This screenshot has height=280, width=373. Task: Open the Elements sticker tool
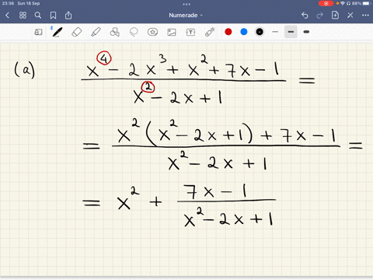pyautogui.click(x=152, y=32)
